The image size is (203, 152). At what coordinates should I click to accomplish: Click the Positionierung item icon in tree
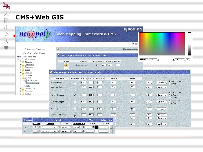click(26, 83)
